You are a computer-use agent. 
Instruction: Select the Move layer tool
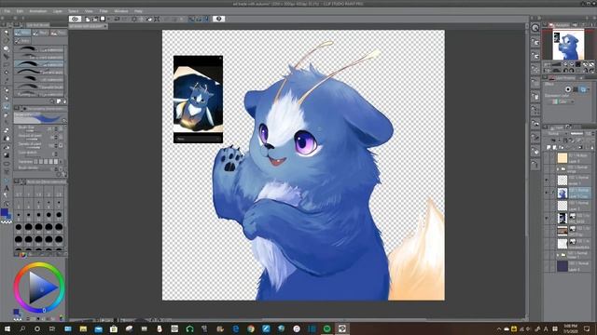[x=7, y=56]
